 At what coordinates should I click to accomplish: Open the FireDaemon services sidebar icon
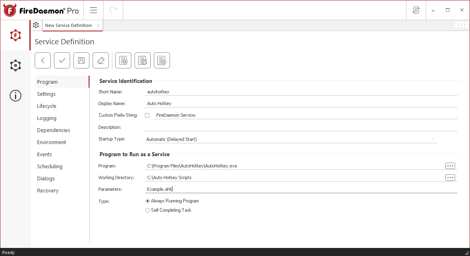15,35
